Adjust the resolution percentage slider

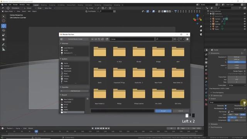coord(237,62)
